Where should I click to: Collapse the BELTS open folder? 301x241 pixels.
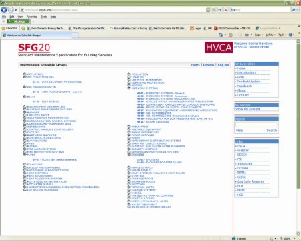[x=25, y=96]
